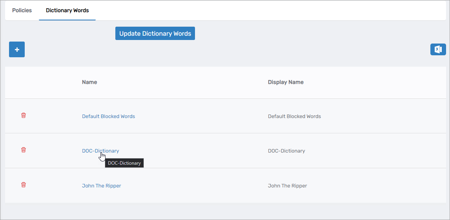Remove John The Ripper using its trash icon
The width and height of the screenshot is (450, 220).
tap(24, 185)
